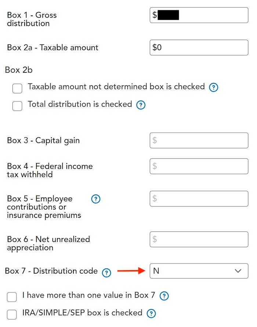Check the Total distribution checkbox
The height and width of the screenshot is (327, 257).
(x=17, y=106)
